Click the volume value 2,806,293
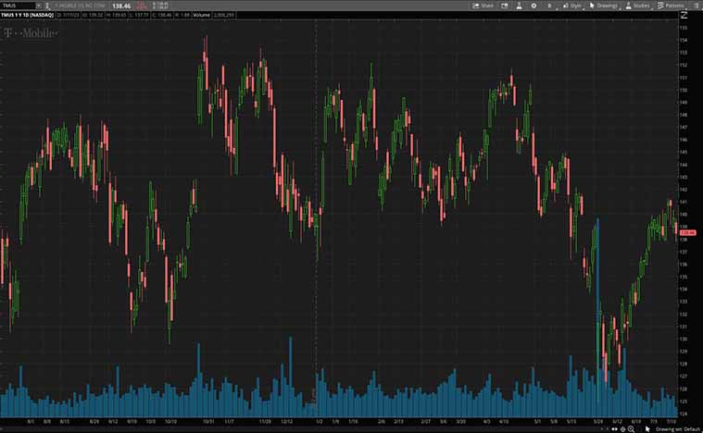703x433 pixels. click(223, 15)
